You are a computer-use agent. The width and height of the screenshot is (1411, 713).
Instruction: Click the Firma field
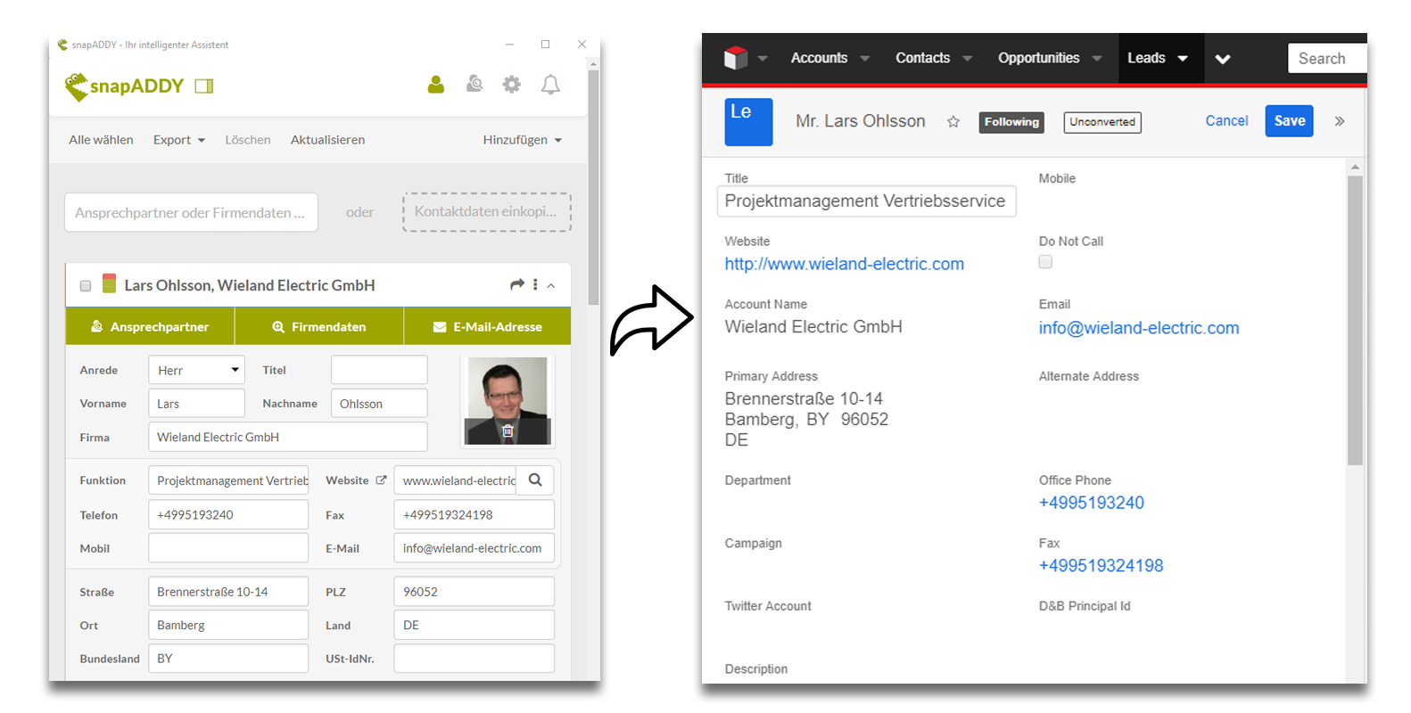288,437
